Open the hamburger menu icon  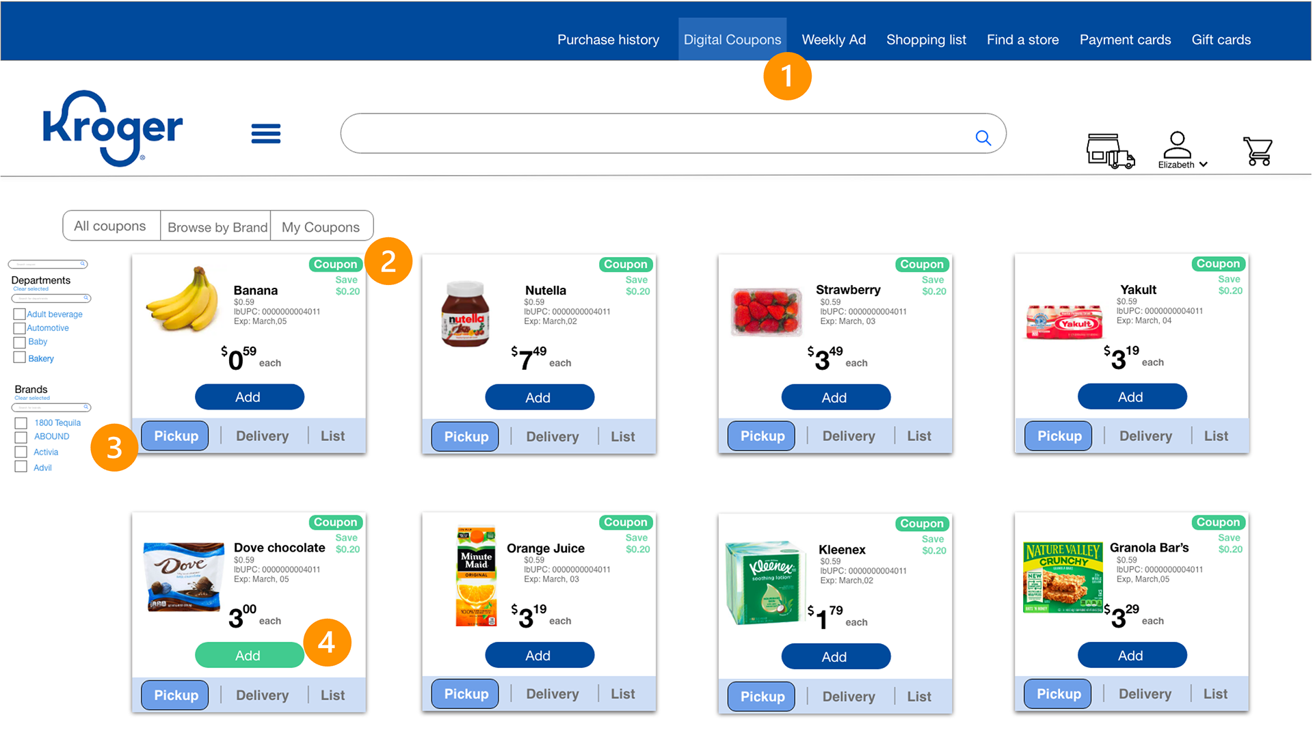266,133
